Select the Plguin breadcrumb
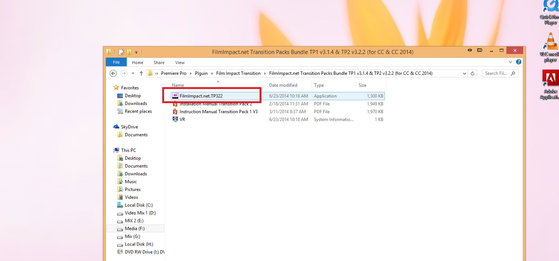Screen dimensions: 559x261 click(201, 73)
